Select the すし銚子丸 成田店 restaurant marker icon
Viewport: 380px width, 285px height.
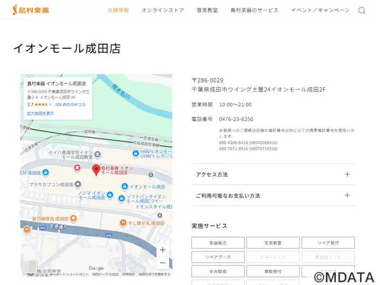tap(123, 223)
